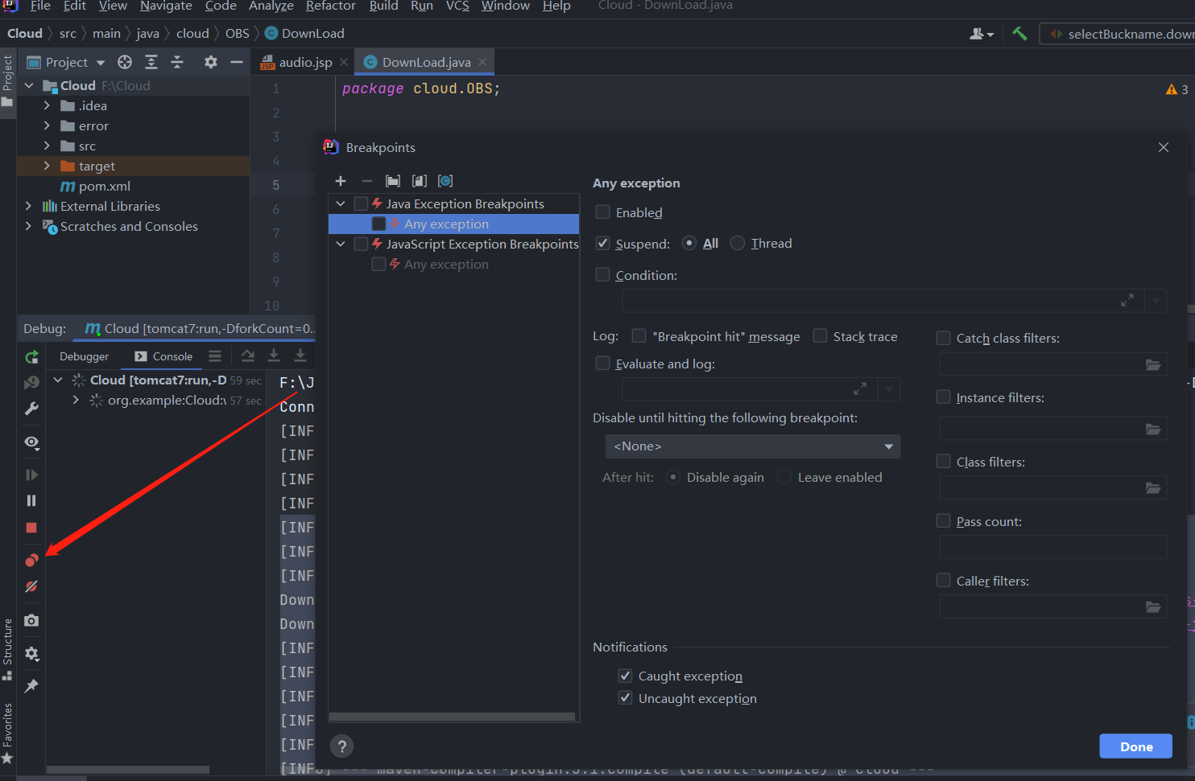
Task: Expand all in Project panel toolbar
Action: (151, 62)
